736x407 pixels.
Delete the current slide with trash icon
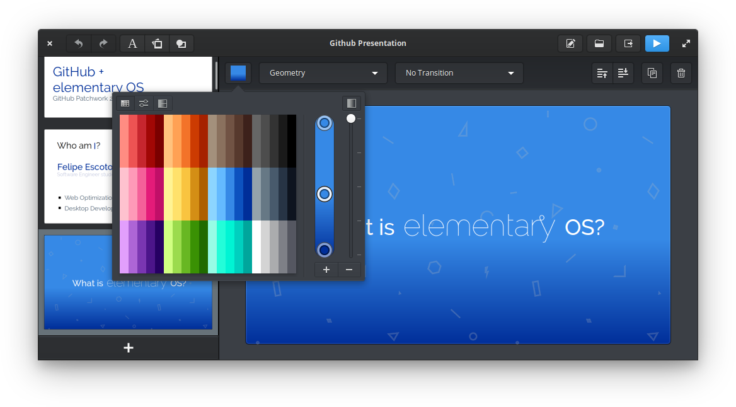[x=681, y=73]
